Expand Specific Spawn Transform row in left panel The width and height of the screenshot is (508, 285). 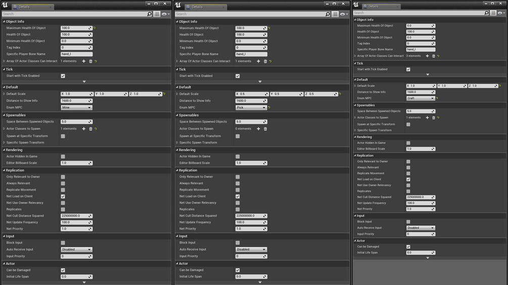click(x=4, y=142)
